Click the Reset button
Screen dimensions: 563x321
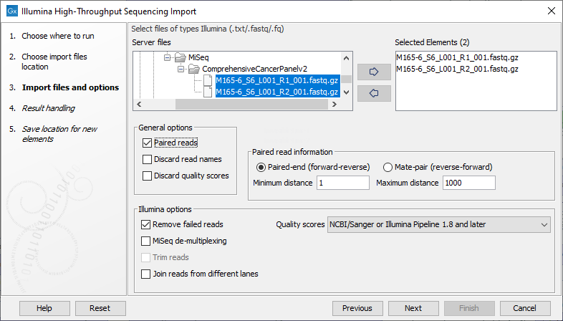100,308
